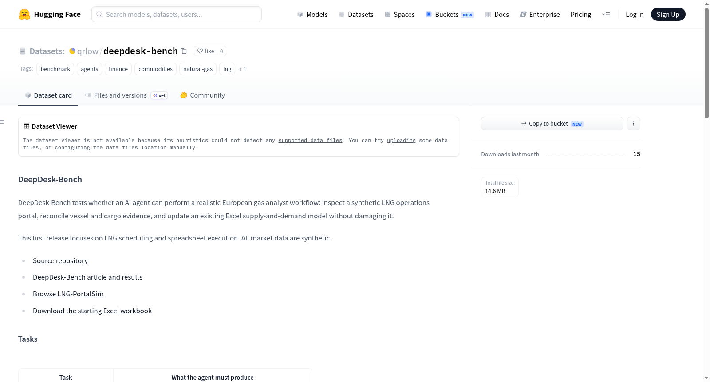Click the like count number
710x382 pixels.
(x=221, y=51)
